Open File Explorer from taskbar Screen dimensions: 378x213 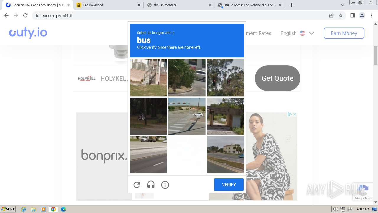tap(33, 209)
